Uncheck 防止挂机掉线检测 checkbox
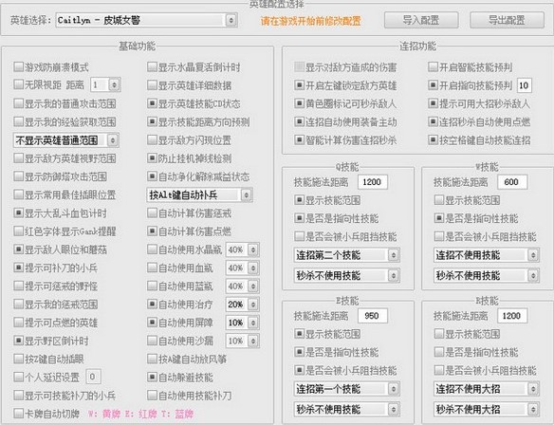Image resolution: width=554 pixels, height=425 pixels. (152, 157)
